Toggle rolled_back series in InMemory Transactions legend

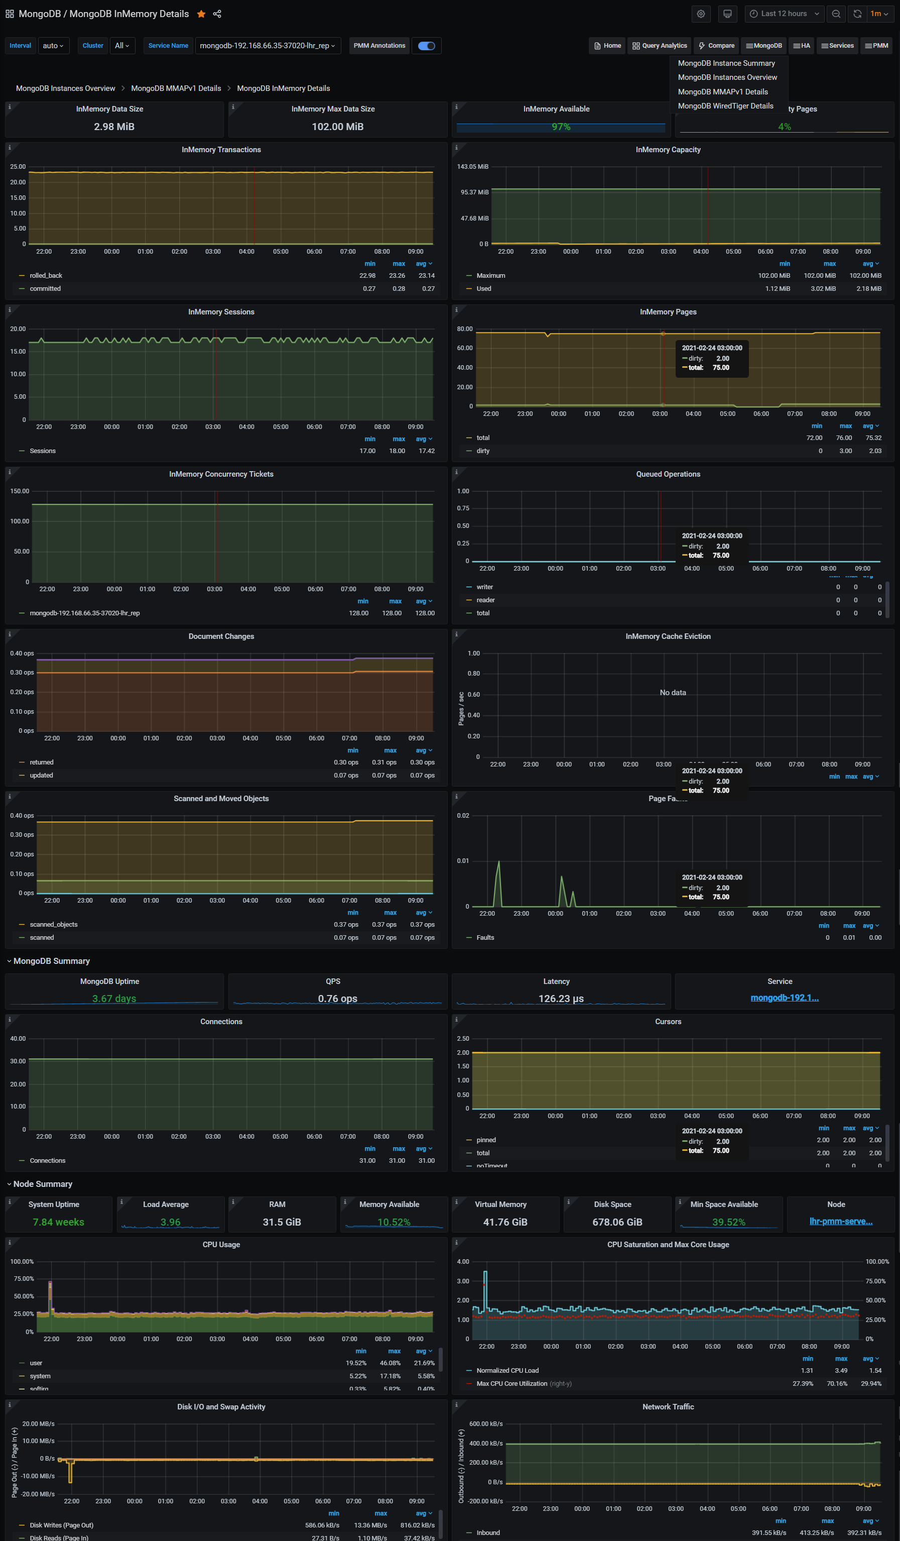click(x=46, y=276)
